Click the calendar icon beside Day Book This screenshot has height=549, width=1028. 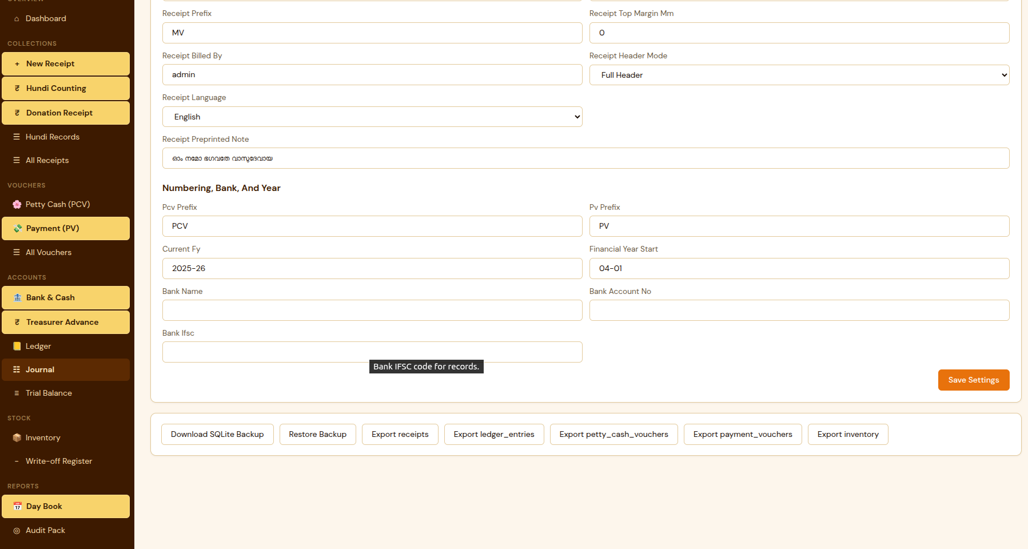[x=18, y=507]
